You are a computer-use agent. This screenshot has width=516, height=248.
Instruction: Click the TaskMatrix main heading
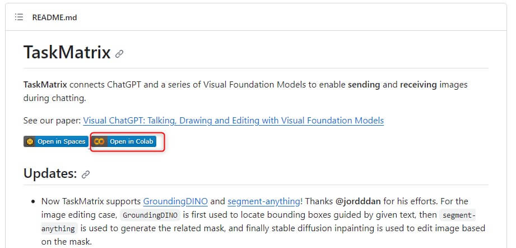tap(67, 52)
